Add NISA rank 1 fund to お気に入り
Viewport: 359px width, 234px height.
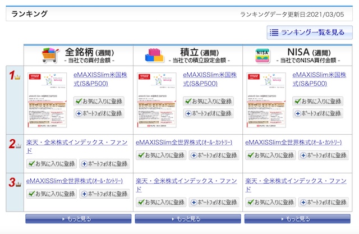click(x=317, y=102)
